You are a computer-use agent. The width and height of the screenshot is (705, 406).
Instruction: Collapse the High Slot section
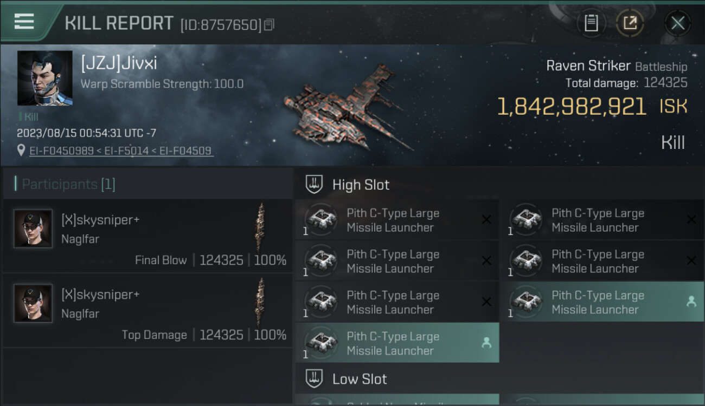(x=361, y=185)
